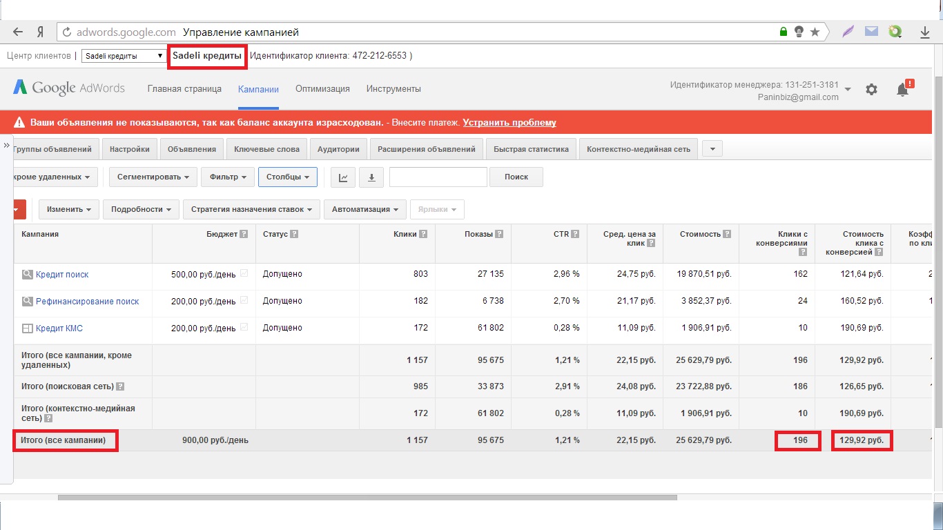This screenshot has height=530, width=943.
Task: Go back using the browser back arrow
Action: (x=18, y=32)
